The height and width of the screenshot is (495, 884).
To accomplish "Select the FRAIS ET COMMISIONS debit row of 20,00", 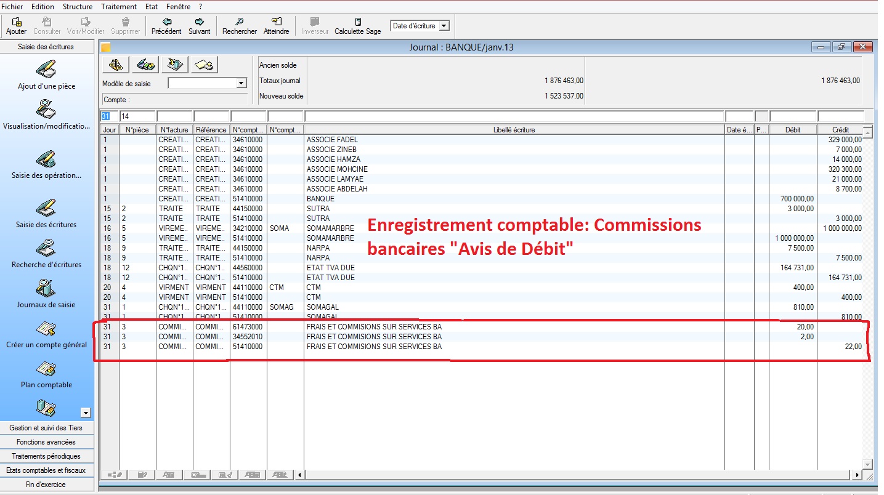I will coord(431,327).
